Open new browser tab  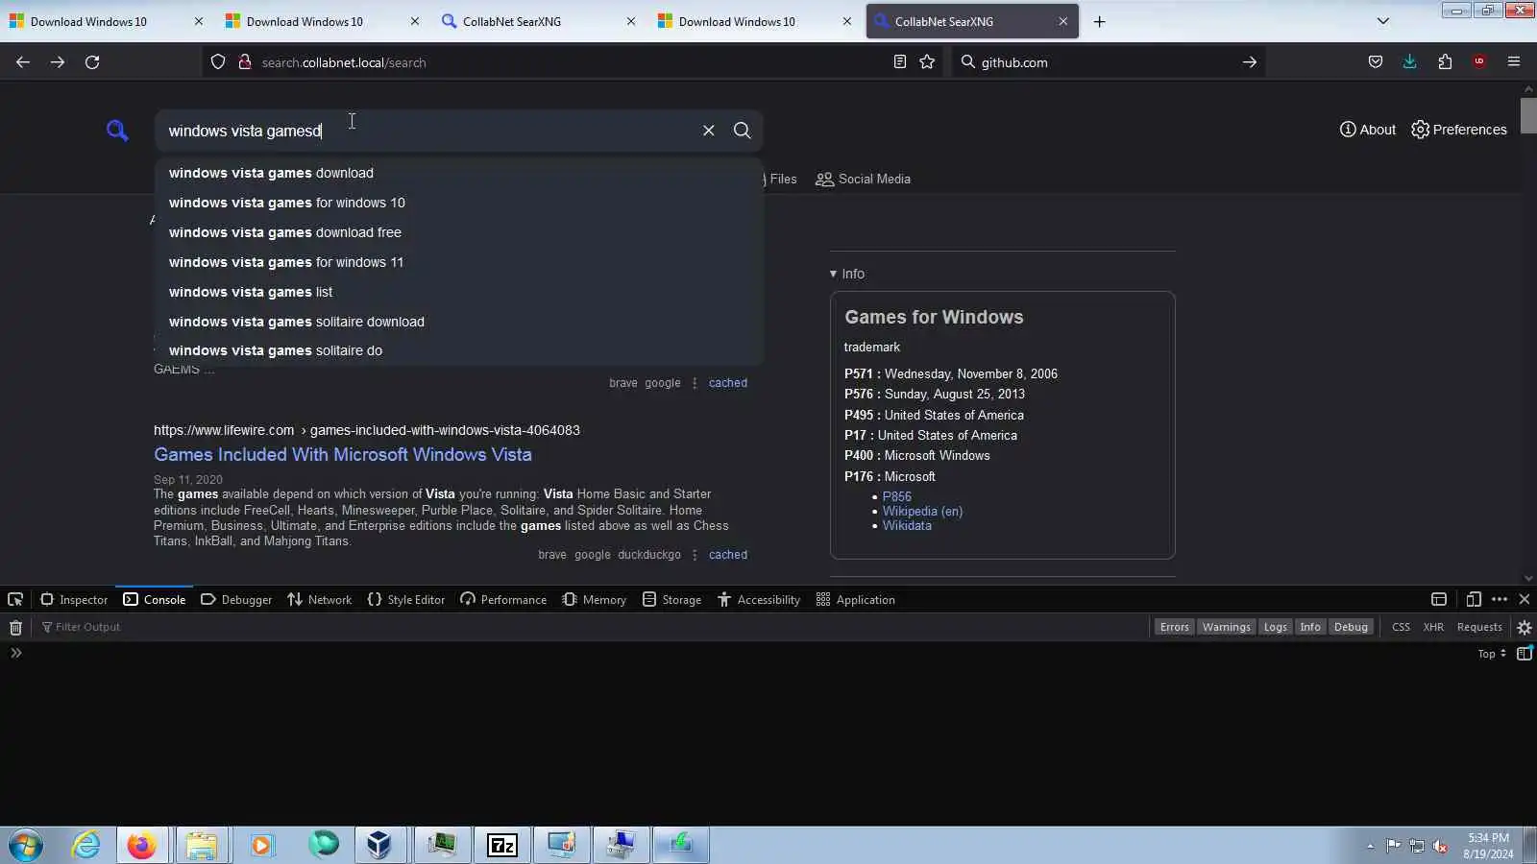pyautogui.click(x=1100, y=21)
